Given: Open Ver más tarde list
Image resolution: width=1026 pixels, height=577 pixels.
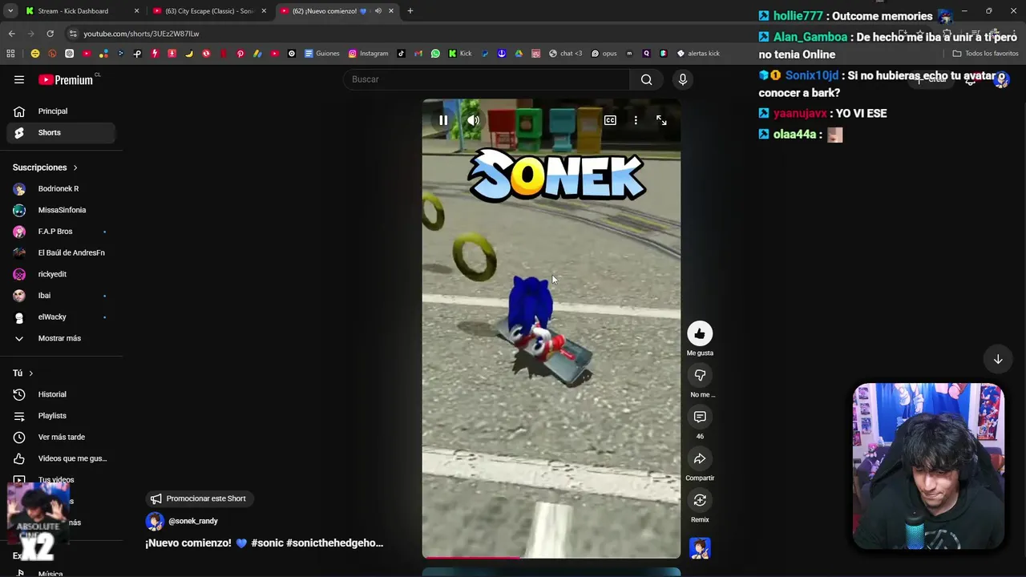Looking at the screenshot, I should [61, 437].
